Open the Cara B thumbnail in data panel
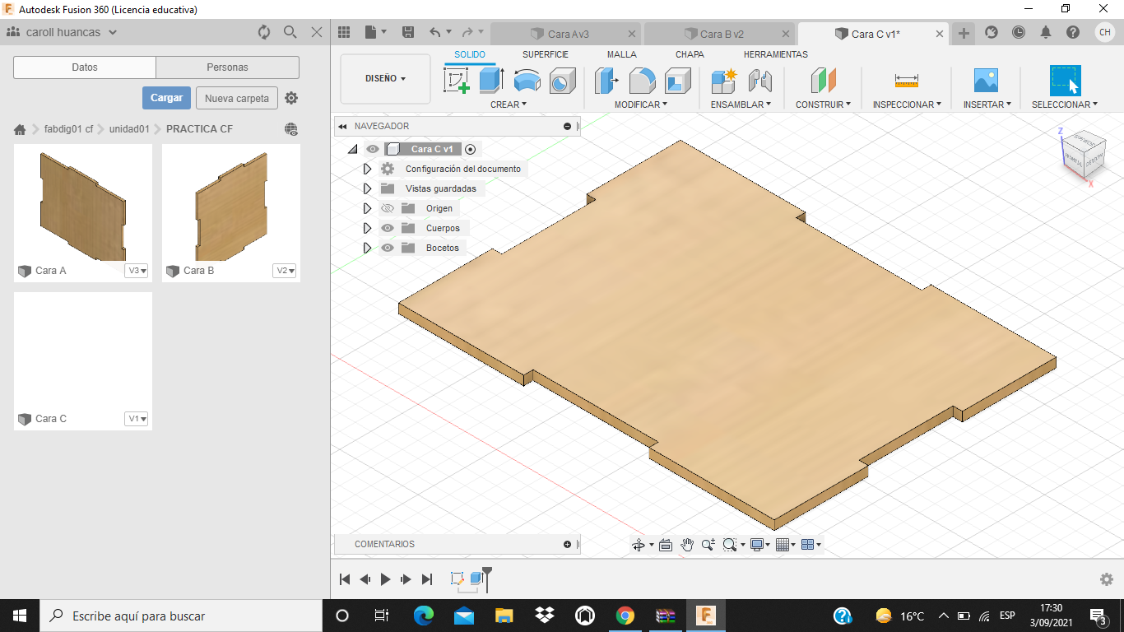This screenshot has width=1124, height=632. (x=231, y=204)
